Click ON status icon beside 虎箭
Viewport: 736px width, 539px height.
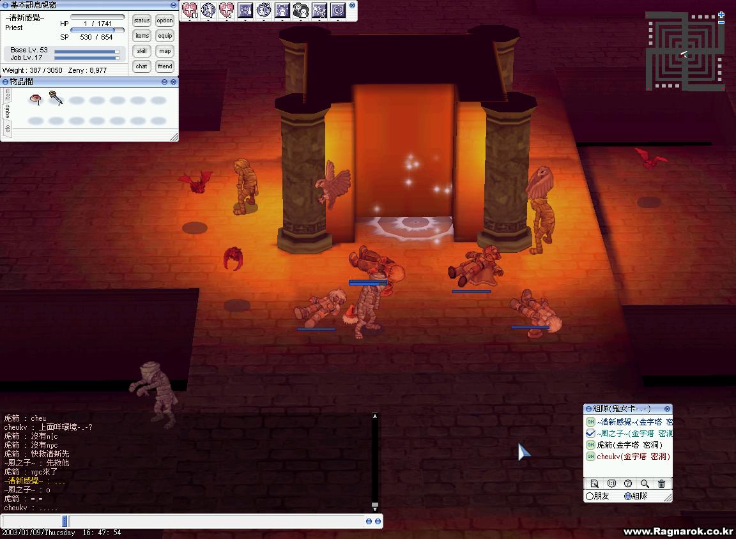point(590,444)
